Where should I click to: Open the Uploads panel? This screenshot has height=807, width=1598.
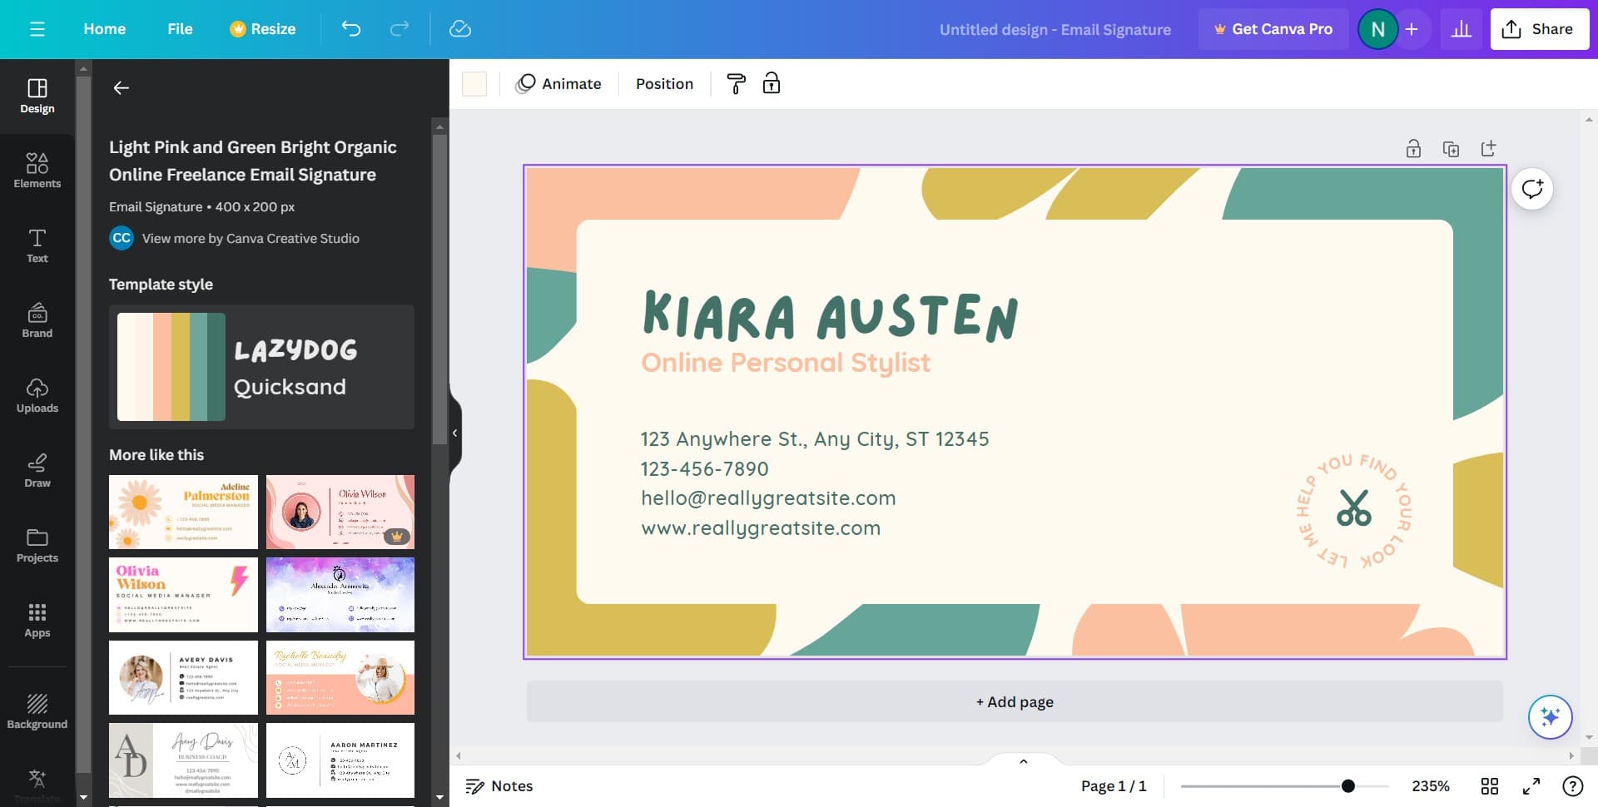[37, 395]
